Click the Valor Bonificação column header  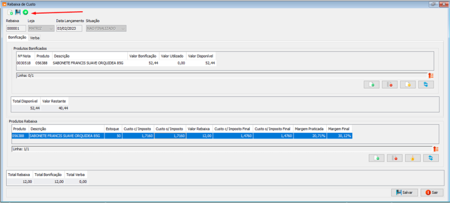point(143,56)
